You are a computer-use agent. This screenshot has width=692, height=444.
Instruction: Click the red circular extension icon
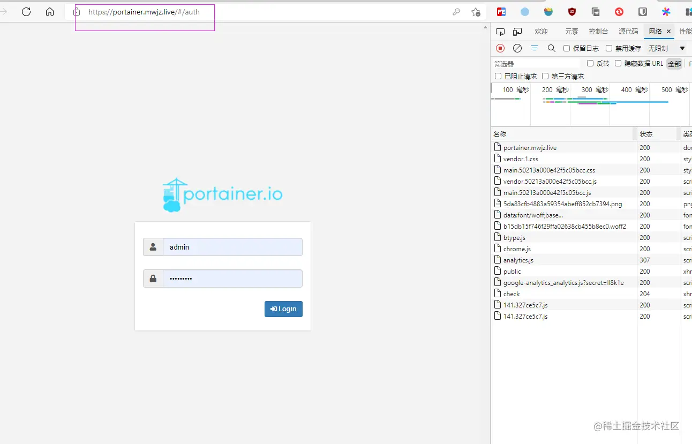[x=619, y=12]
